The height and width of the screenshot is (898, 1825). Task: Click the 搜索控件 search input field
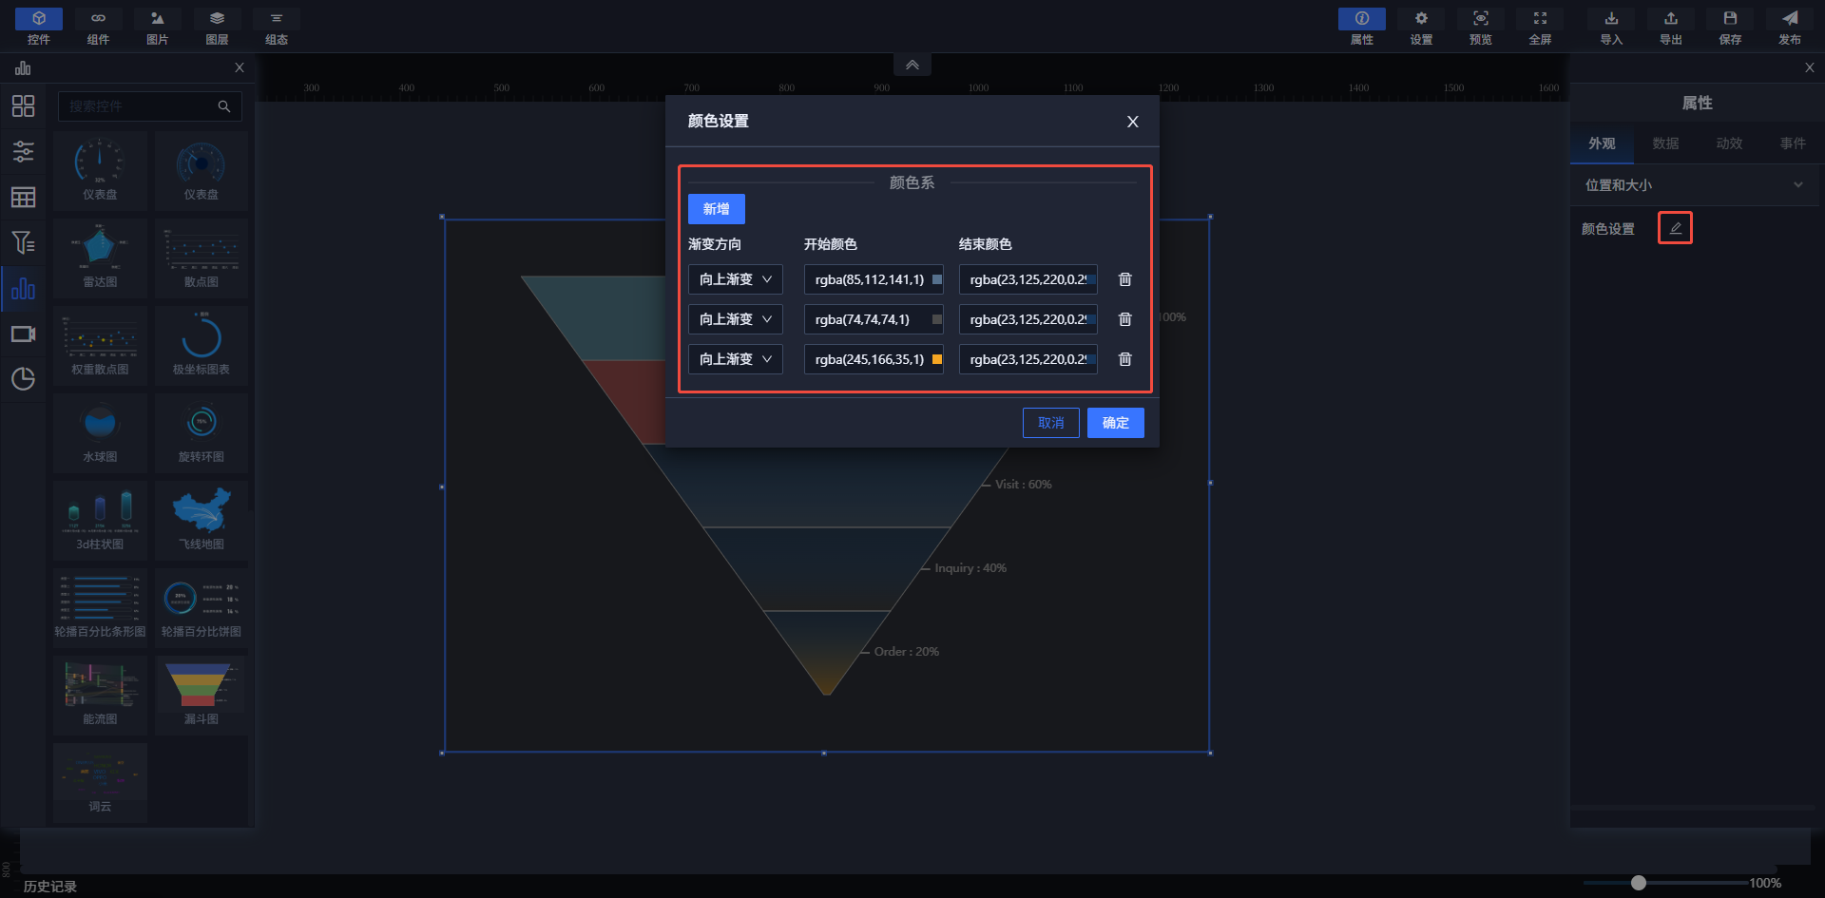tap(150, 106)
